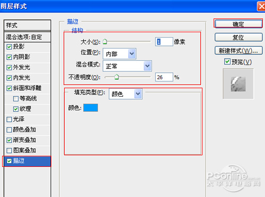This screenshot has height=197, width=265.
Task: Open the 混合模式 blend mode dropdown
Action: point(127,66)
